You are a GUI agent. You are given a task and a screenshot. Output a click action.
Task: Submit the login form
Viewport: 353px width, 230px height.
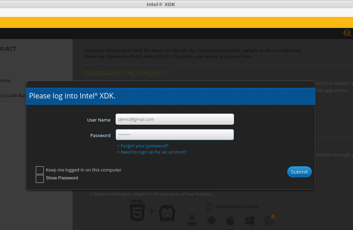click(x=299, y=172)
